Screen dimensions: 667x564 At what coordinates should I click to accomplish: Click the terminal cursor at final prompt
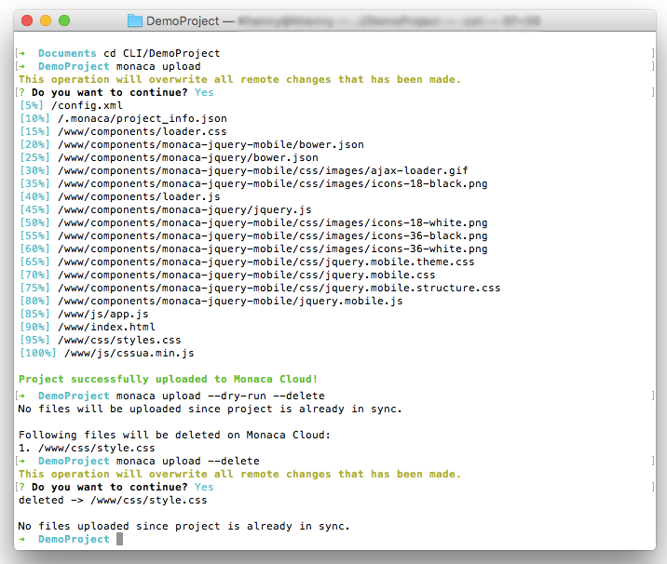(120, 539)
